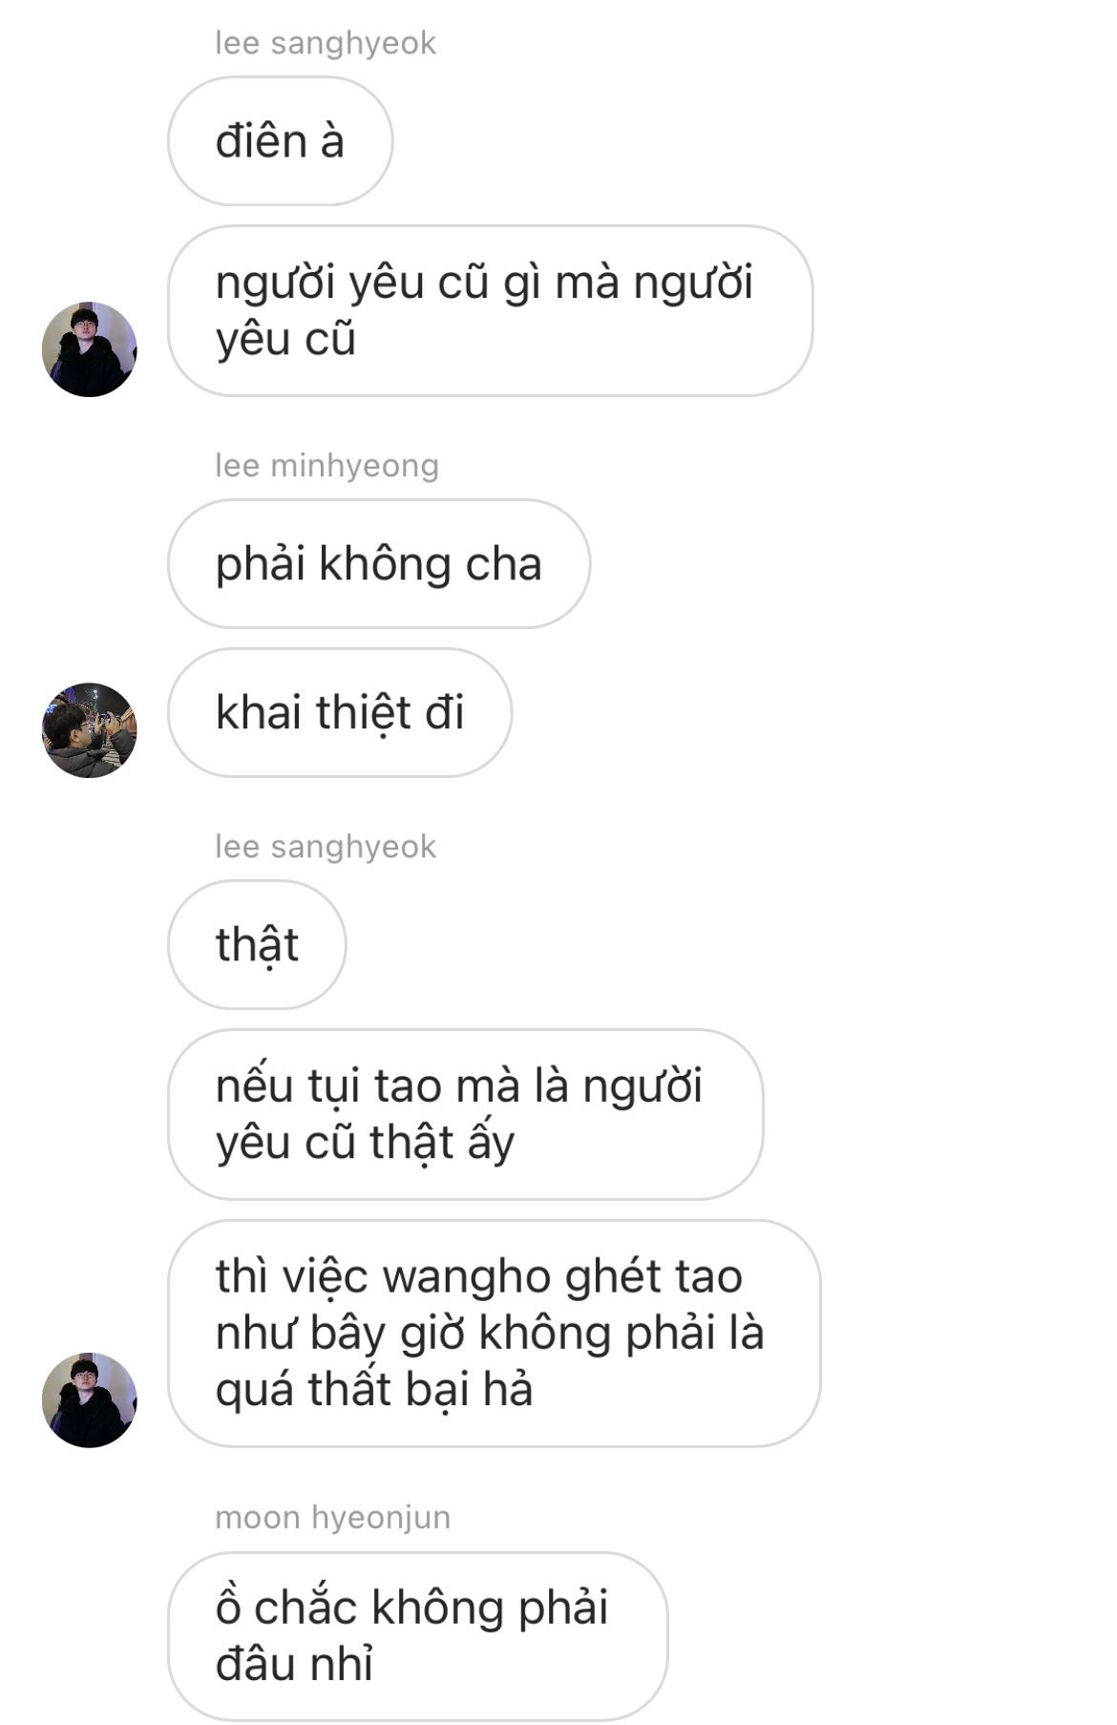Tap the 'thì việc wangho ghét tao' message
Image resolution: width=1117 pixels, height=1725 pixels.
tap(494, 1333)
